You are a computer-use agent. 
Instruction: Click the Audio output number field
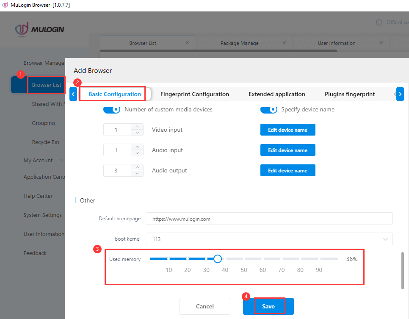point(117,170)
